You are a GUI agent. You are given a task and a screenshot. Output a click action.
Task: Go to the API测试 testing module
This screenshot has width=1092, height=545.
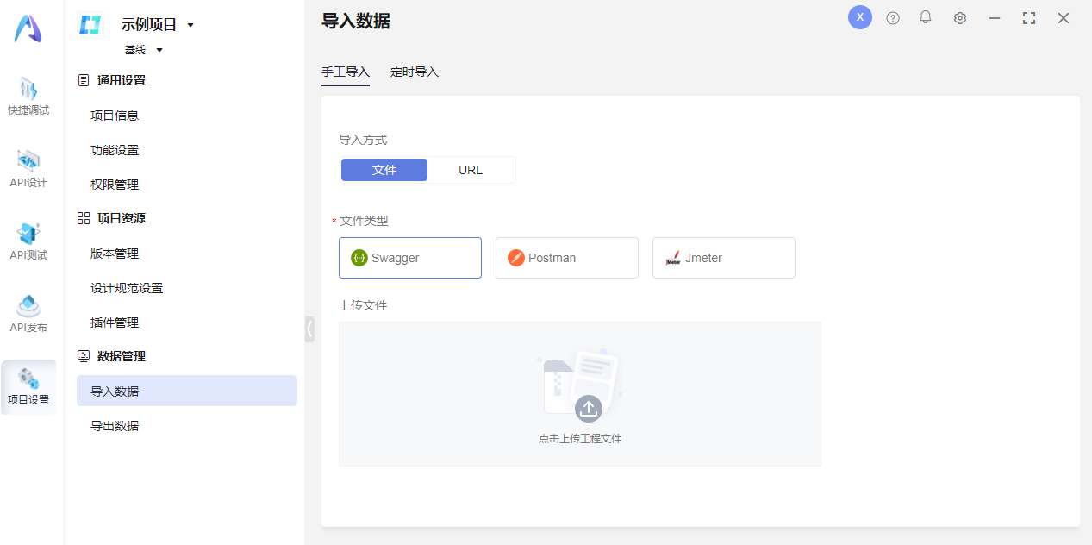pos(28,241)
